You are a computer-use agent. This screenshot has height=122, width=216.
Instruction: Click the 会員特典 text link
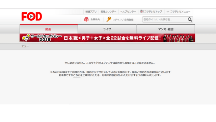[x=95, y=20]
